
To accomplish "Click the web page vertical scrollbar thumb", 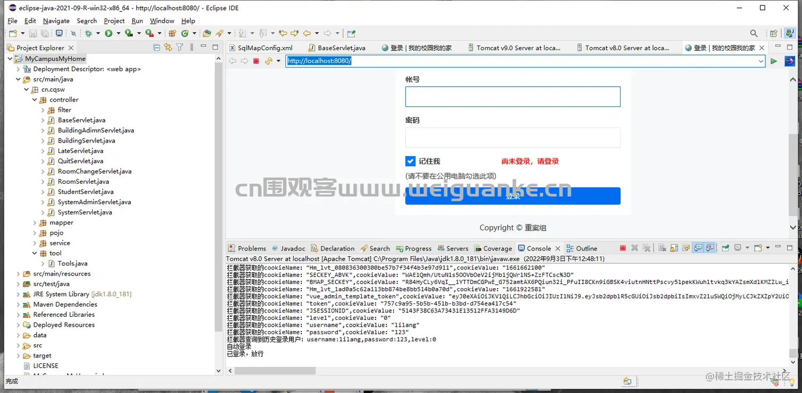I will pos(793,175).
